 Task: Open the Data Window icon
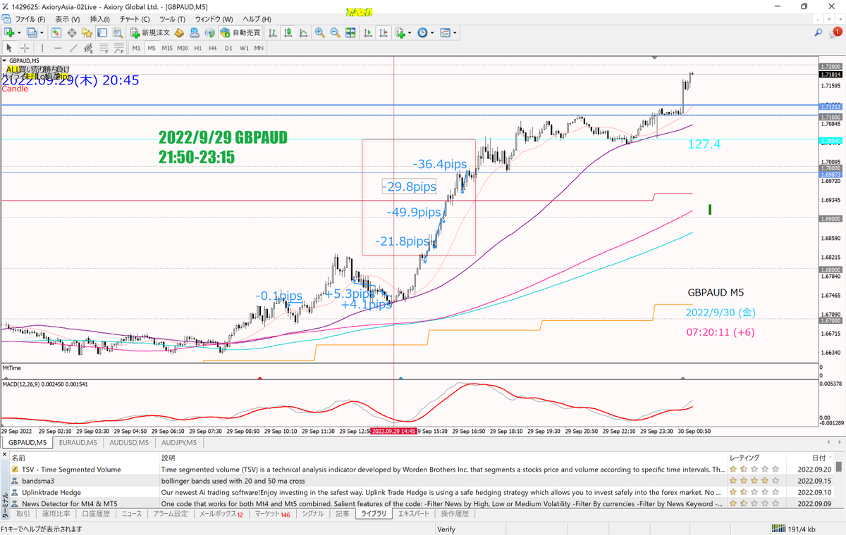click(x=72, y=32)
